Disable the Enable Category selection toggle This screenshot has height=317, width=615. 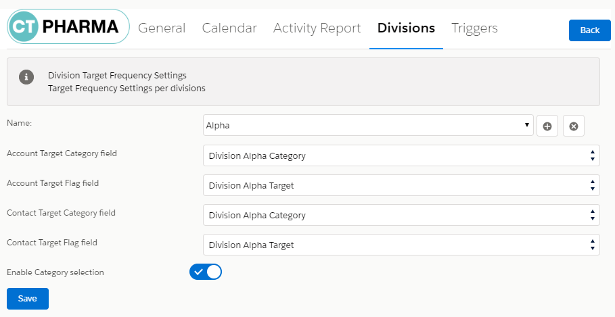pyautogui.click(x=206, y=272)
